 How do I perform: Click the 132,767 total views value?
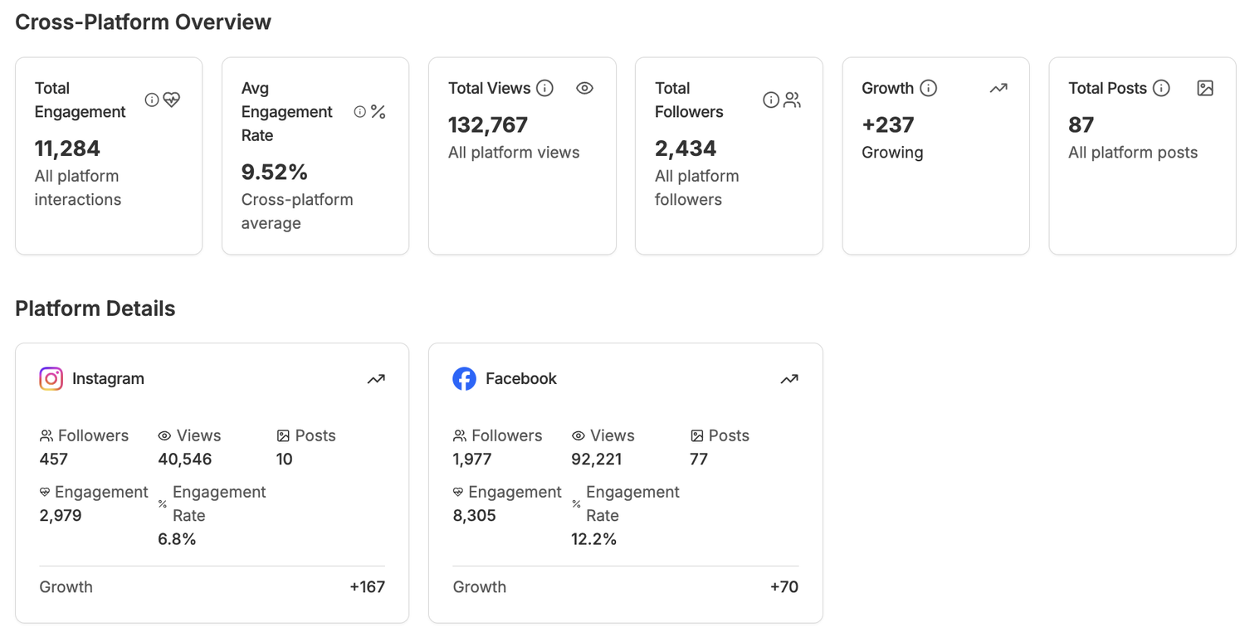pos(488,125)
